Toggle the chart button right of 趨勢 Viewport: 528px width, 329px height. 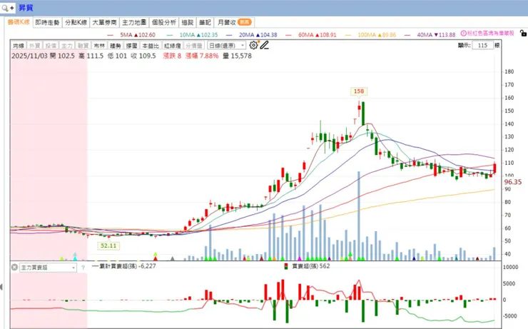(132, 46)
